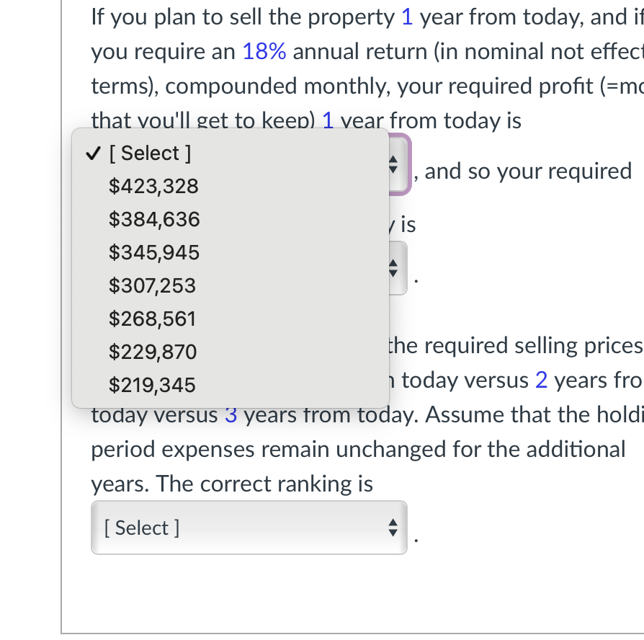644x640 pixels.
Task: Select the $307,253 option
Action: tap(152, 285)
